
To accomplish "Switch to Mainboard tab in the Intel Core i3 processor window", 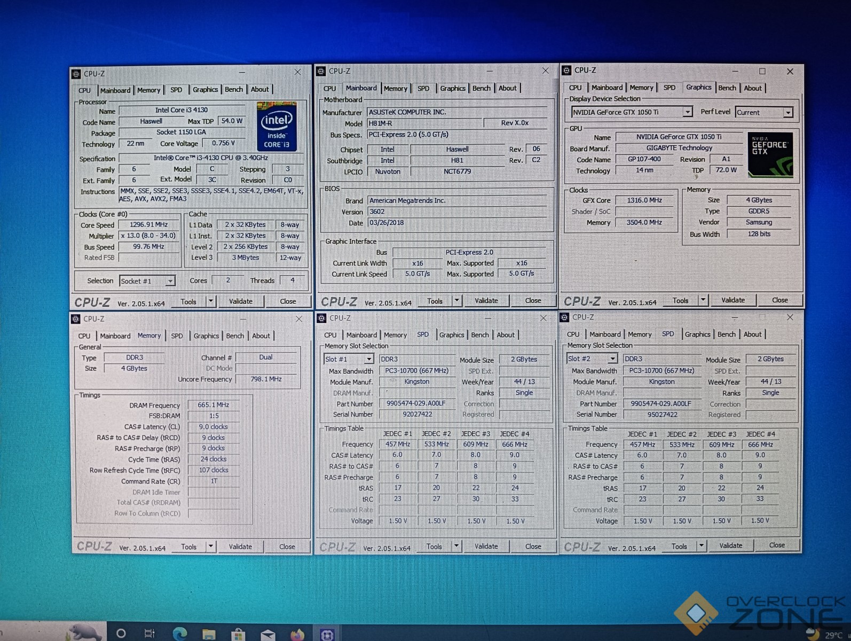I will (115, 90).
